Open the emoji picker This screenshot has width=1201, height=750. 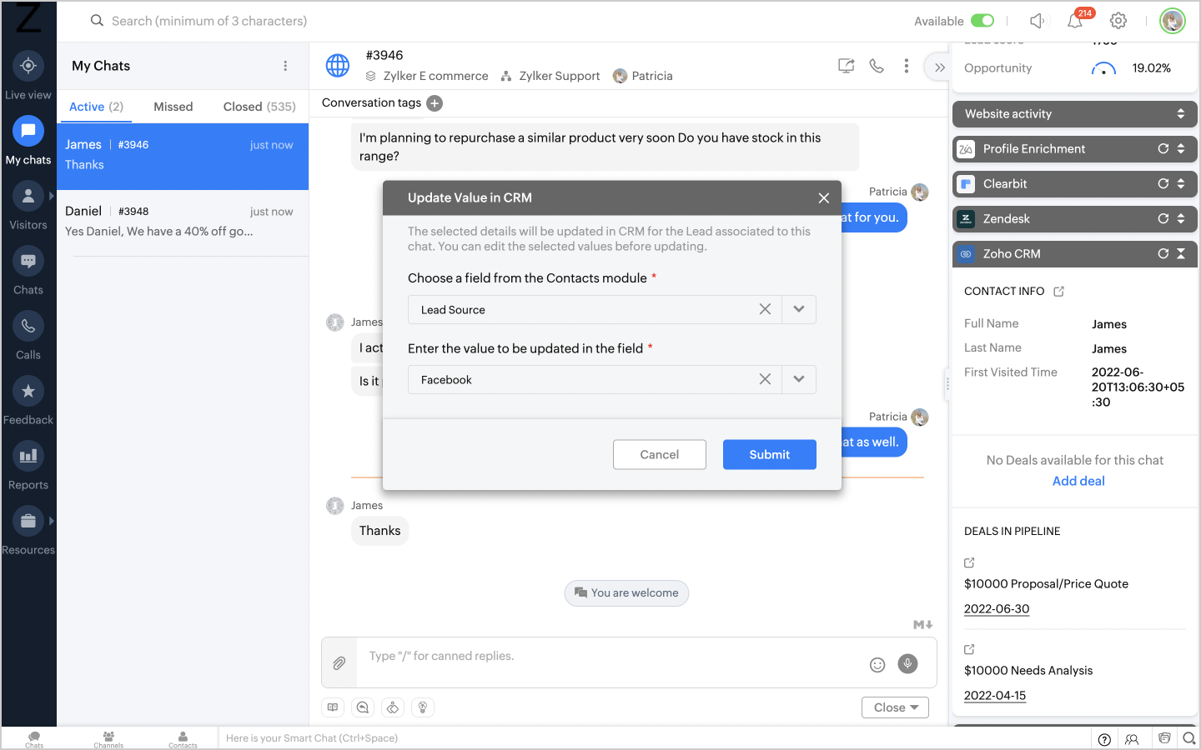tap(877, 664)
